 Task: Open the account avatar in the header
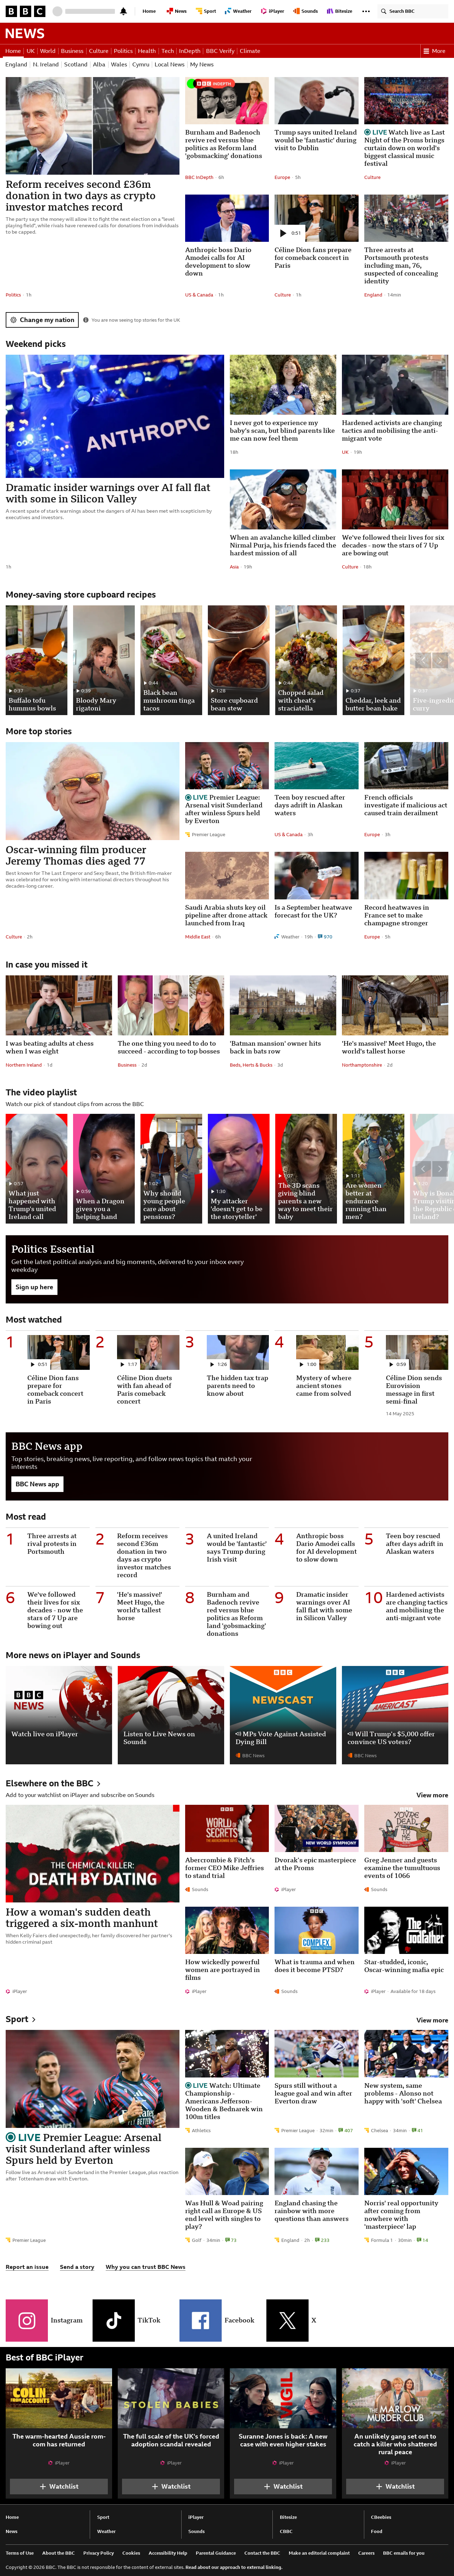(57, 11)
